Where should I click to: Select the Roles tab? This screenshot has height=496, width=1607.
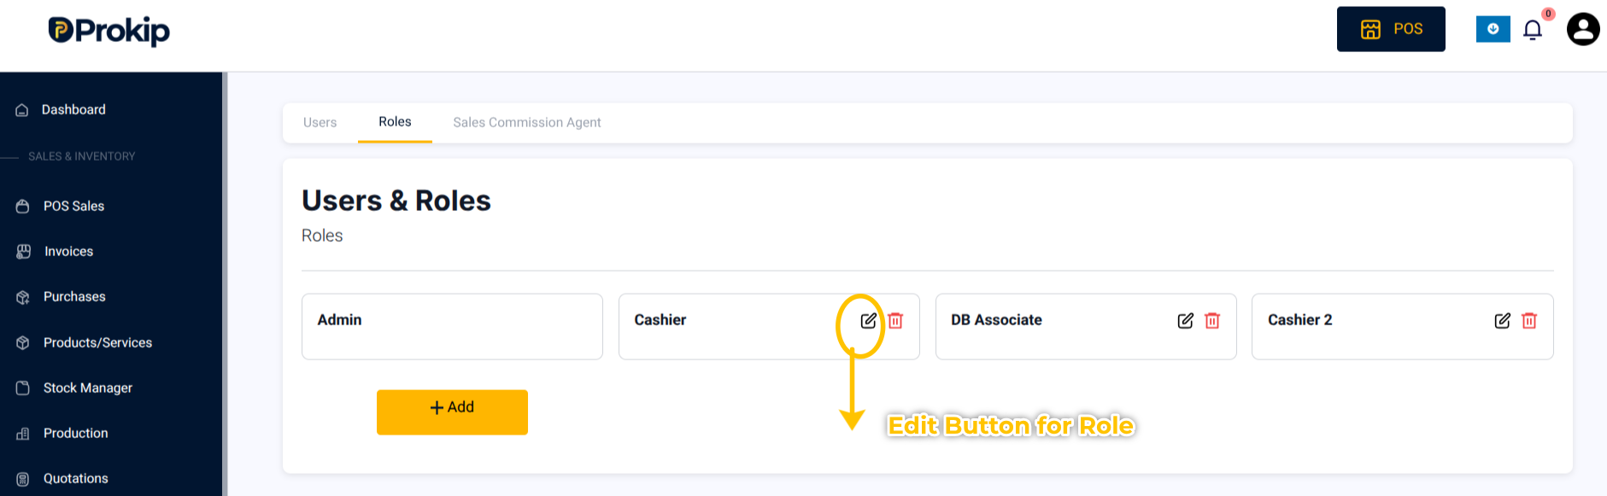point(395,123)
